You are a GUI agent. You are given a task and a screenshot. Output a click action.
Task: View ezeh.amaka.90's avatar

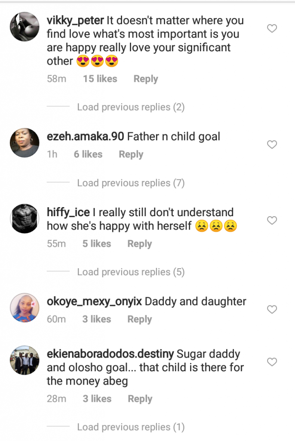point(25,143)
